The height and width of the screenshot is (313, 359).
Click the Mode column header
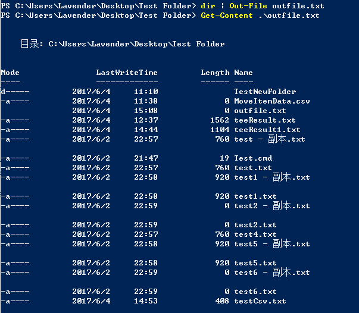pos(10,73)
